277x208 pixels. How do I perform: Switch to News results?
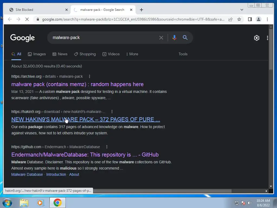60,54
